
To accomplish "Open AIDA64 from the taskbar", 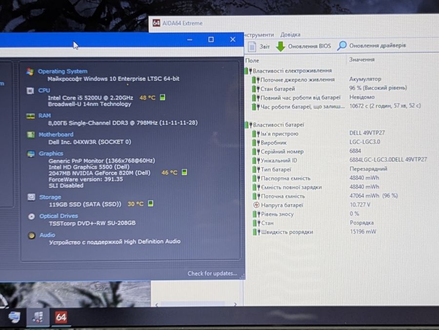I will pyautogui.click(x=61, y=317).
